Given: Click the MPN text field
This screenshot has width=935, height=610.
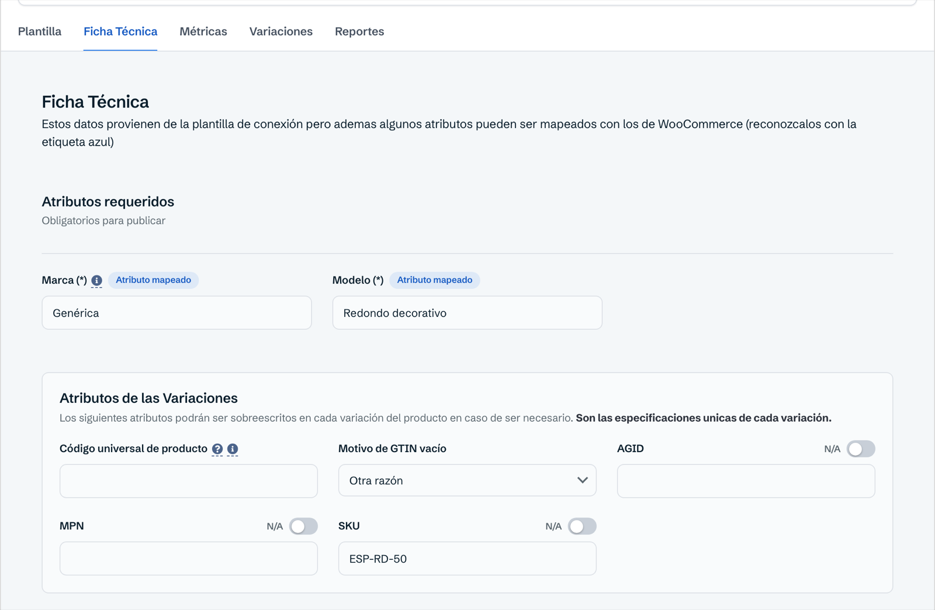Looking at the screenshot, I should click(189, 559).
